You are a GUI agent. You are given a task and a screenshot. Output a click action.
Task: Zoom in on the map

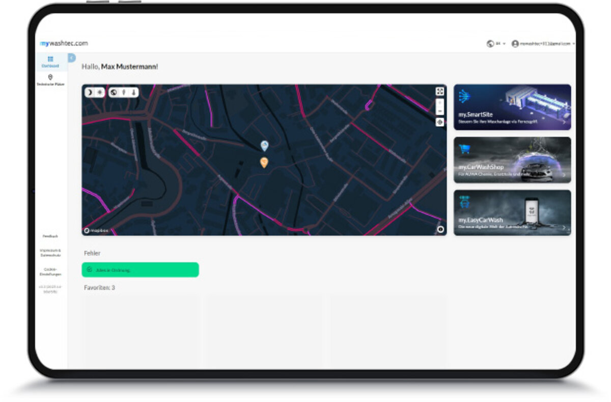(x=440, y=103)
